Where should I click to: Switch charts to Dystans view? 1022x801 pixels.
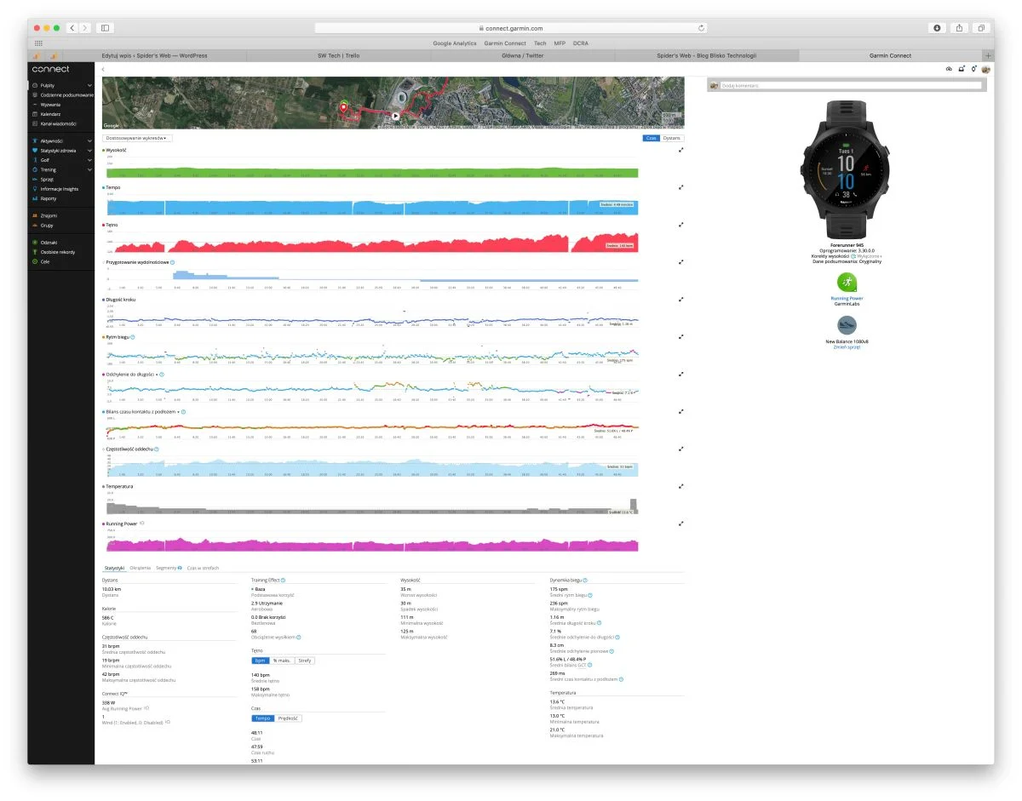coord(673,138)
